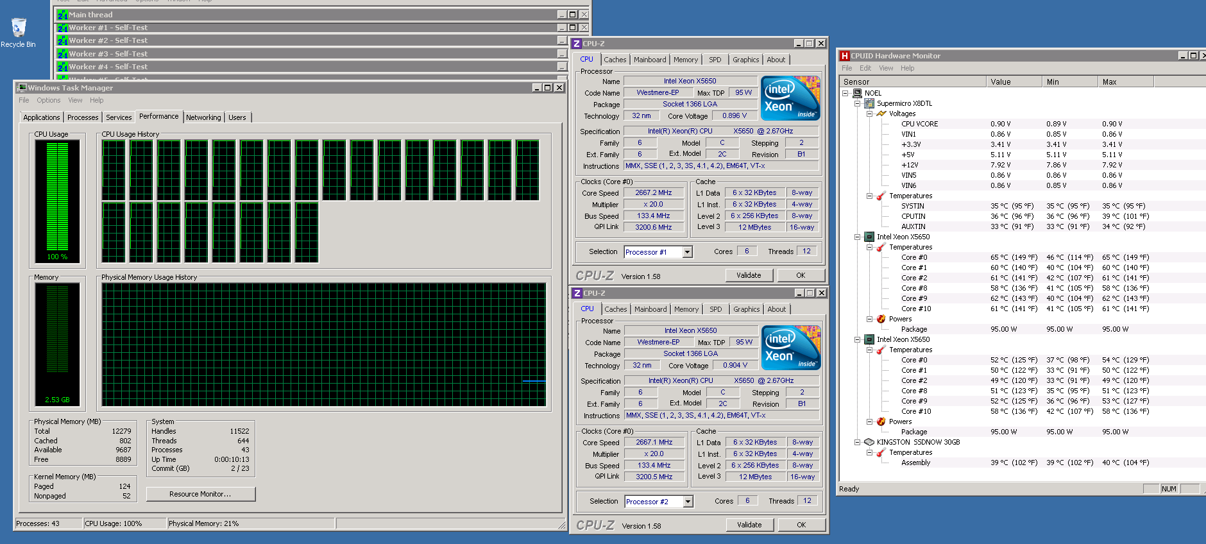Open Options menu in Task Manager
1206x544 pixels.
pyautogui.click(x=48, y=100)
